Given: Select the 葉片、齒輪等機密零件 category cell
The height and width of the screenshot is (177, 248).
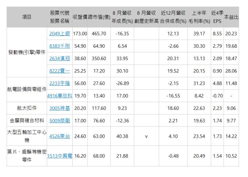Looking at the screenshot, I should point(27,156).
